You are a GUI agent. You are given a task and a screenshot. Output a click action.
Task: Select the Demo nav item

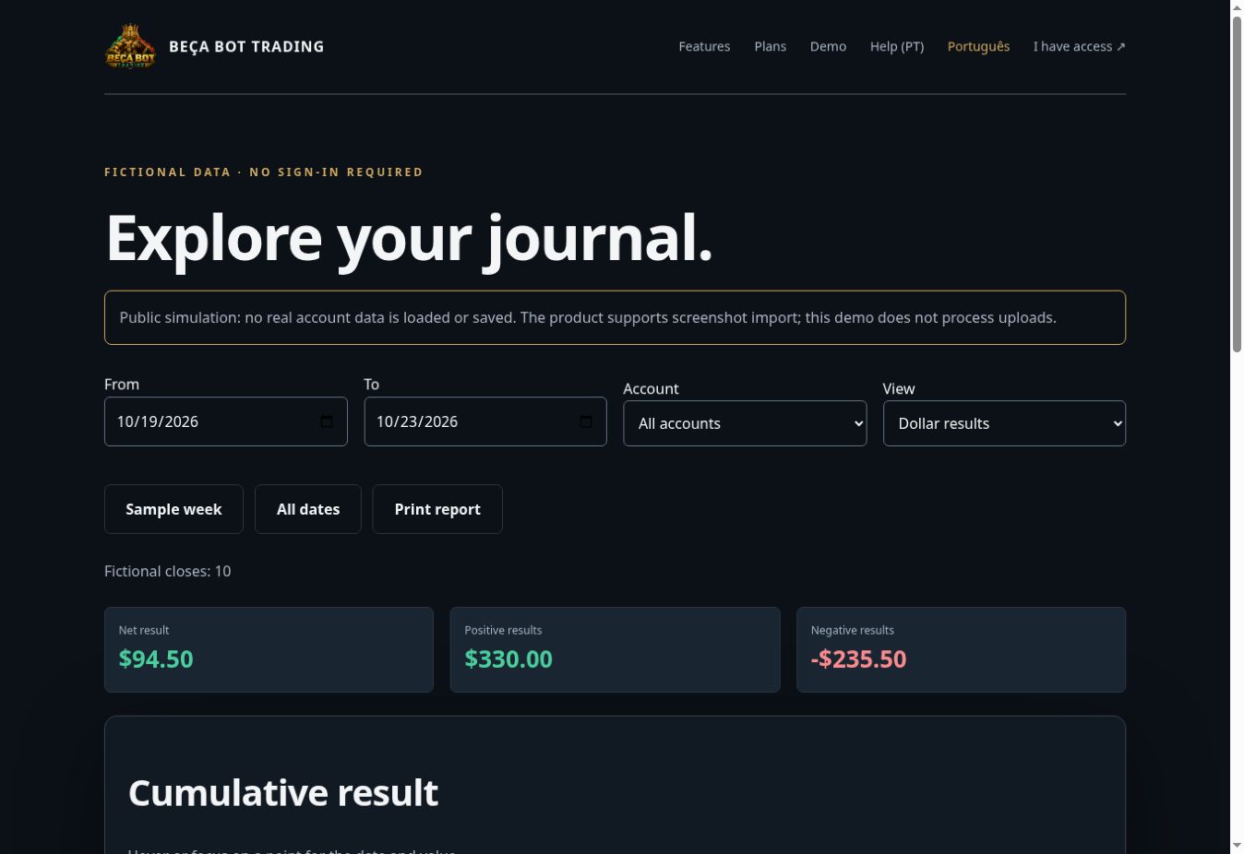828,46
